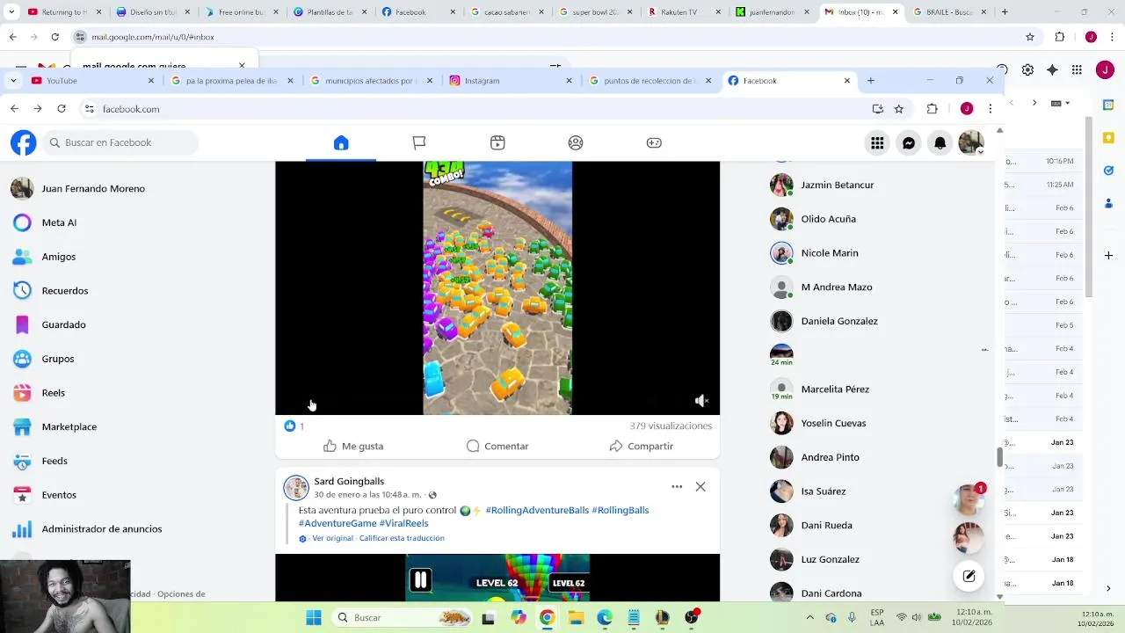Click the Facebook logo
1125x633 pixels.
point(24,142)
